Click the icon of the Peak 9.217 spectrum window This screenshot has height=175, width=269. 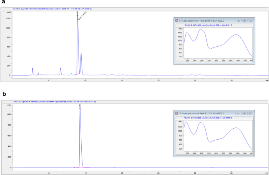tap(177, 113)
